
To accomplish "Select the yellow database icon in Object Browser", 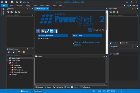I will 24,52.
